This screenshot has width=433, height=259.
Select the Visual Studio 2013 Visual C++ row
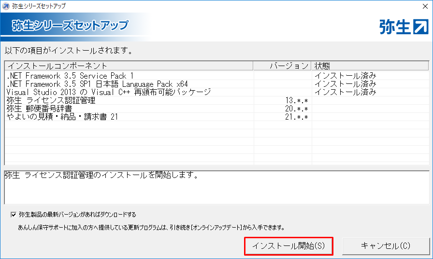point(109,92)
